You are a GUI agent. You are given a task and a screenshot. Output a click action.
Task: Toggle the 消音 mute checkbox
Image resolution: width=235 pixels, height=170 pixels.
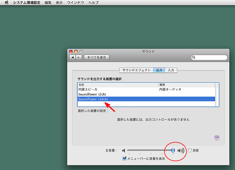tap(190, 150)
